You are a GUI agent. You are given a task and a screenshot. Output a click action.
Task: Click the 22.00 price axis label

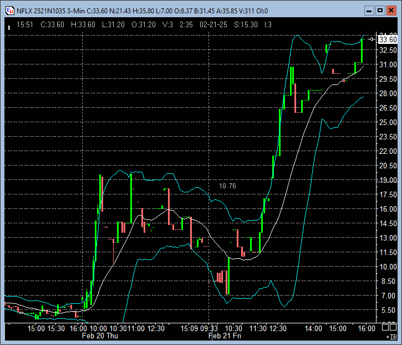[x=388, y=151]
